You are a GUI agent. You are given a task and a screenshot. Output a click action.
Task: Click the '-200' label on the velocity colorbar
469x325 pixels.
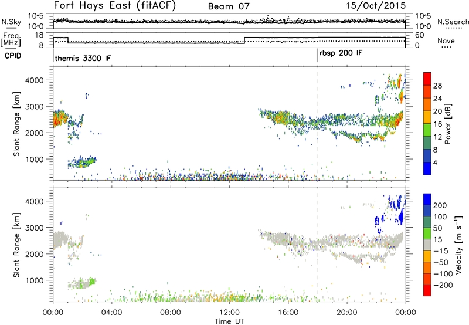click(443, 285)
